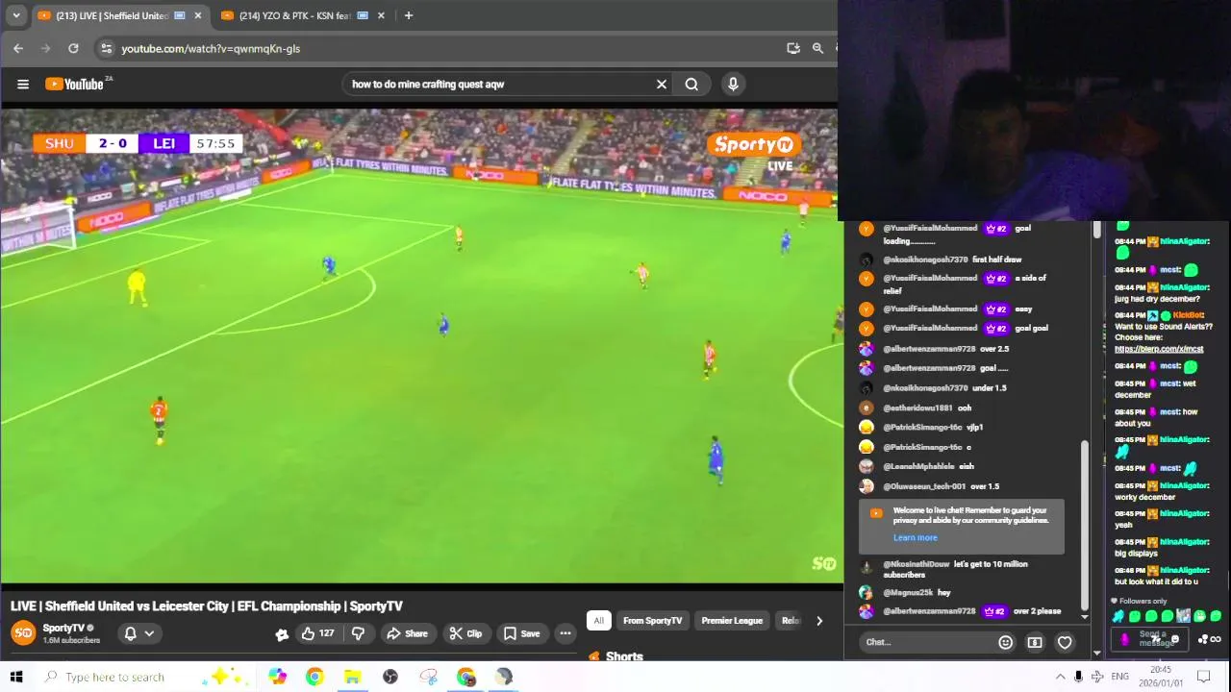
Task: Like the video with 127 likes
Action: 317,633
